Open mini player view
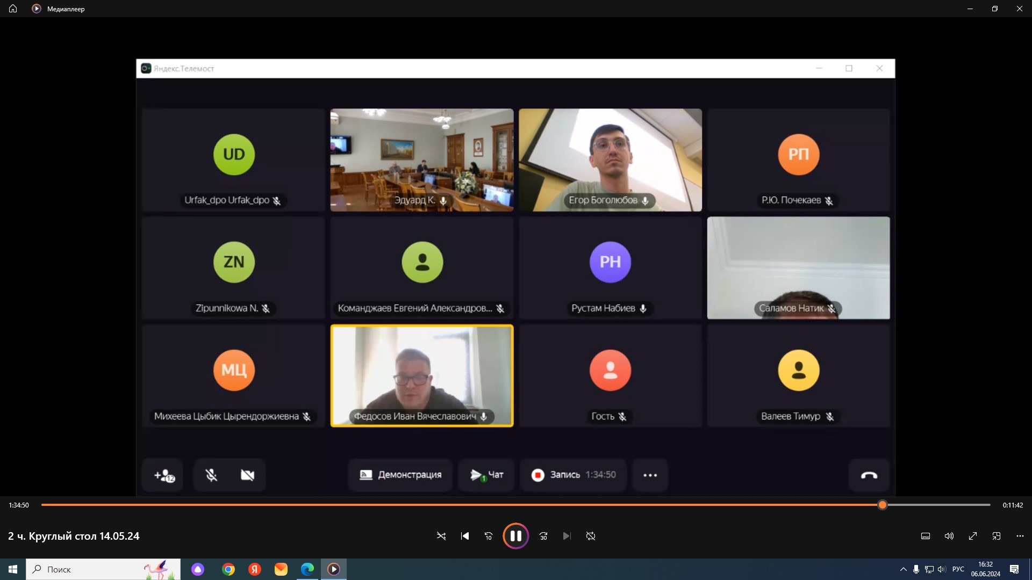The height and width of the screenshot is (580, 1032). tap(997, 536)
